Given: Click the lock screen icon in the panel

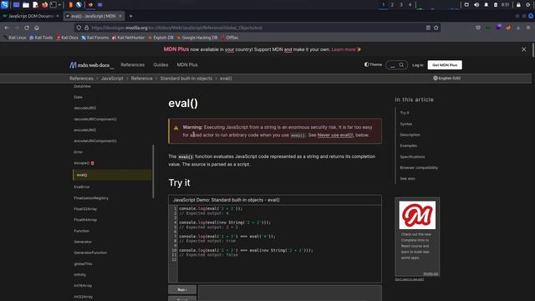Looking at the screenshot, I should click(518, 5).
